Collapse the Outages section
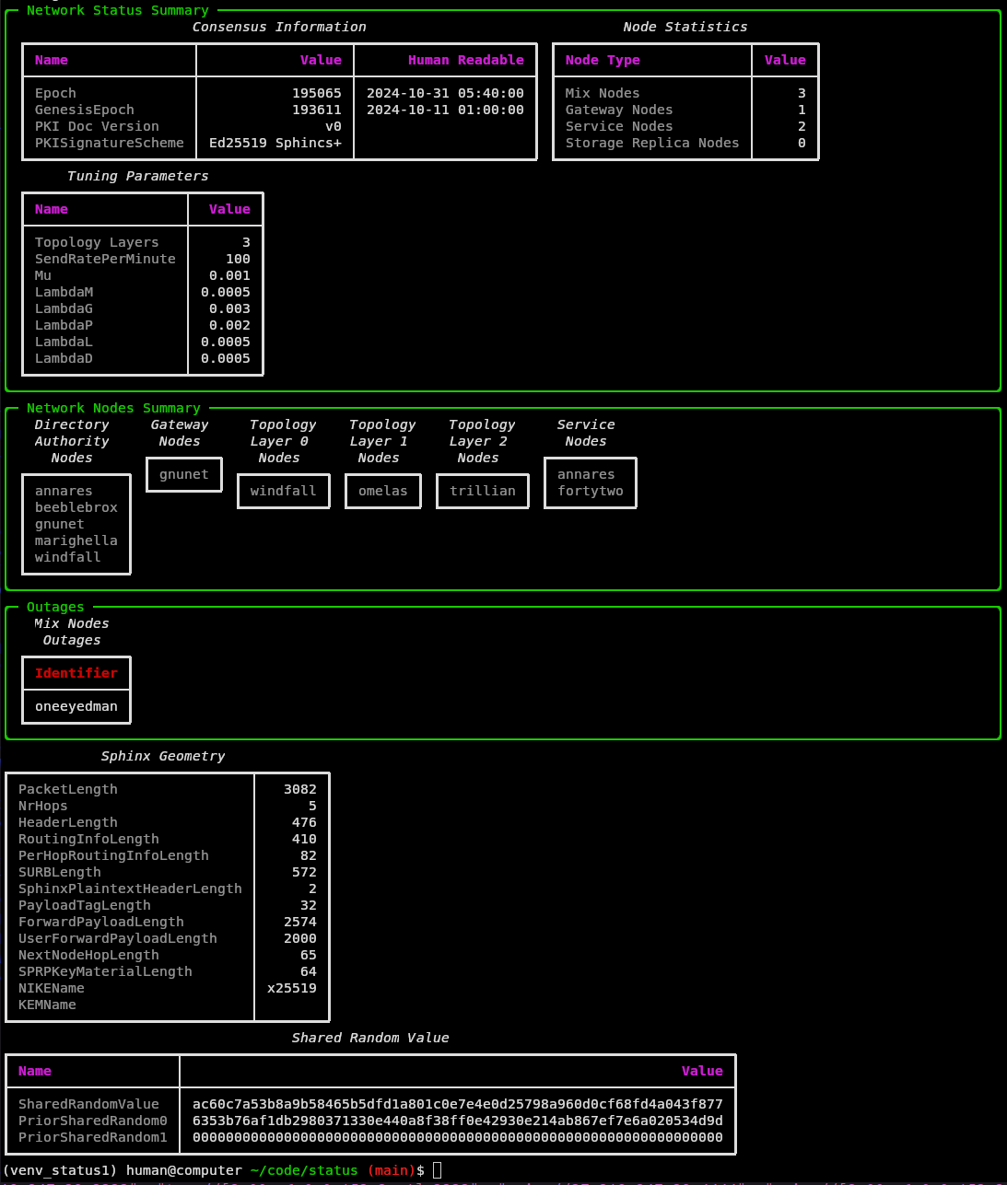1007x1185 pixels. [54, 607]
